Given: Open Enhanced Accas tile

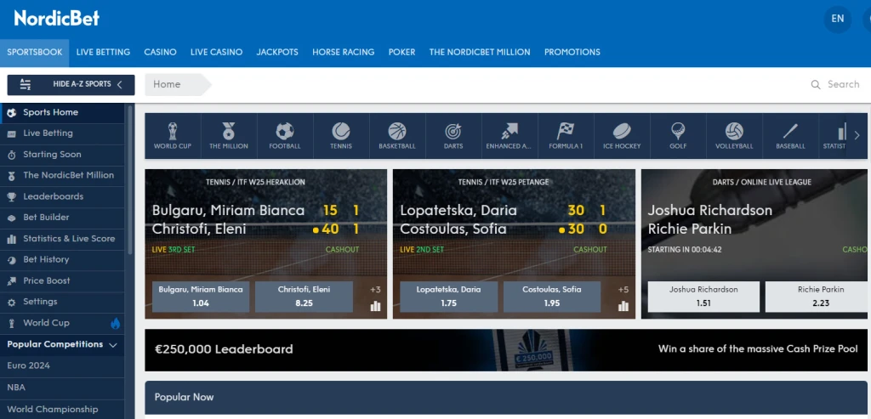Looking at the screenshot, I should (510, 136).
